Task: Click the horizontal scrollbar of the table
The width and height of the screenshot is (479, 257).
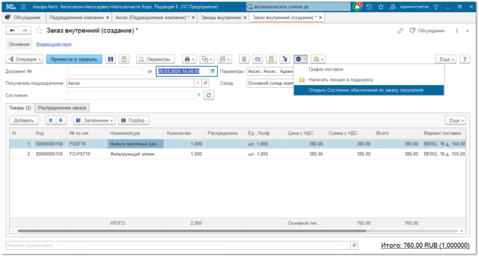Action: tap(192, 231)
